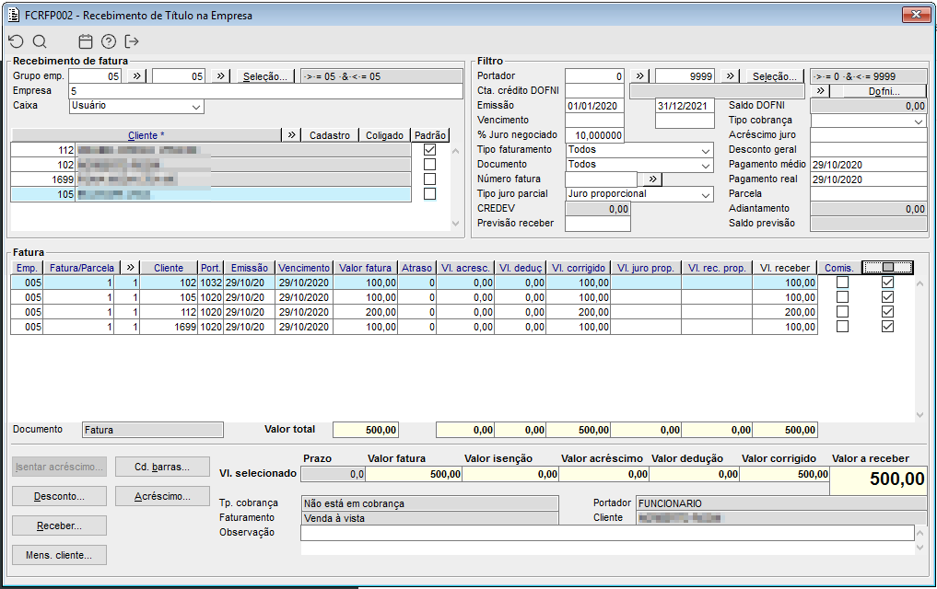Uncheck Padrão checkbox for client 112

(x=429, y=150)
